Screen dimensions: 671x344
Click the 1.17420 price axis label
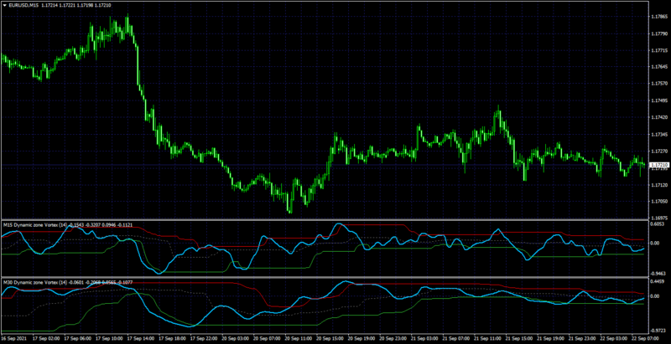point(658,117)
